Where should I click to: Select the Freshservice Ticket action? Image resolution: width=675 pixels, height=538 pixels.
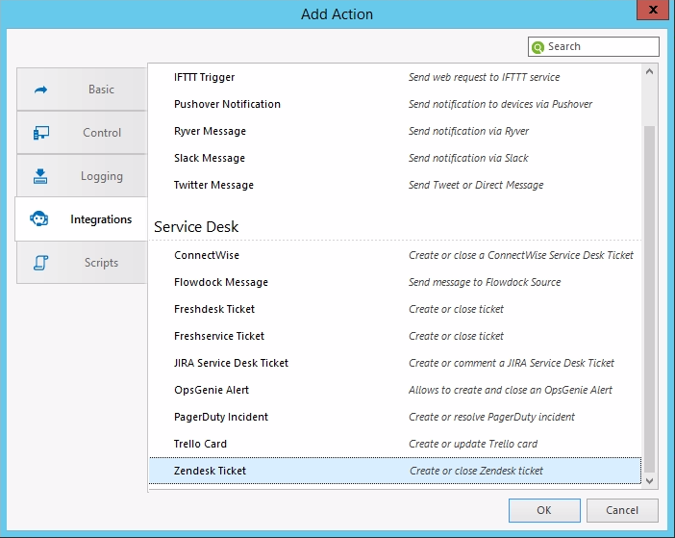pos(395,336)
